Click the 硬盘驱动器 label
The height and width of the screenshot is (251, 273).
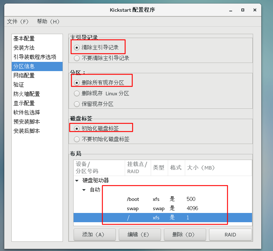pos(96,181)
